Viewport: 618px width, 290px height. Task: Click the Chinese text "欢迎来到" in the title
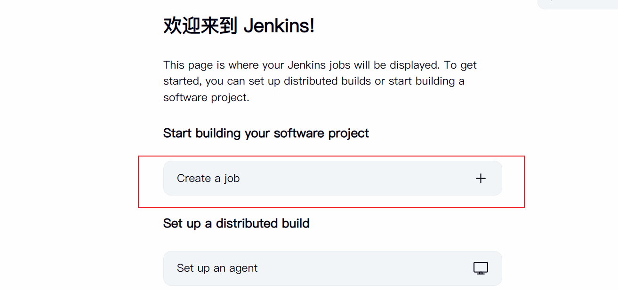200,26
